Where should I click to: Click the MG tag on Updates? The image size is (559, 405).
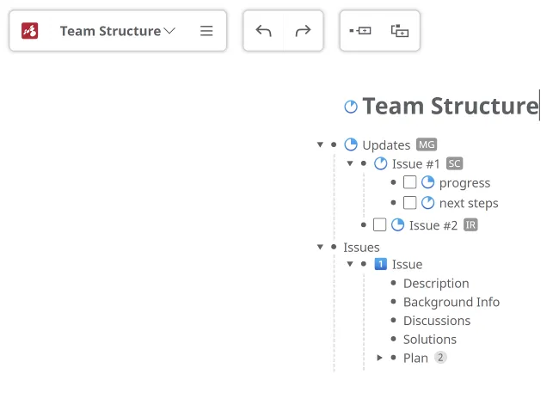point(427,144)
